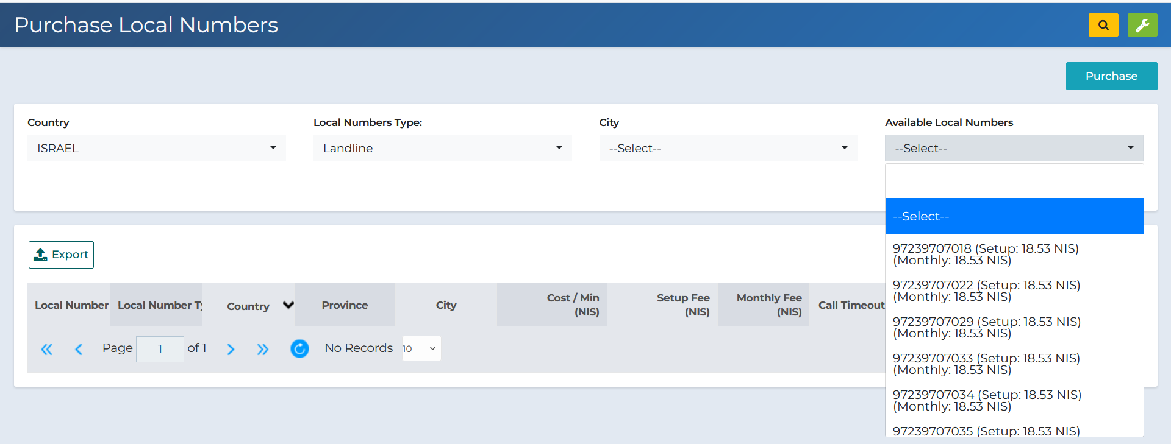This screenshot has height=444, width=1171.
Task: Choose number 97239707022 from list
Action: [x=1014, y=291]
